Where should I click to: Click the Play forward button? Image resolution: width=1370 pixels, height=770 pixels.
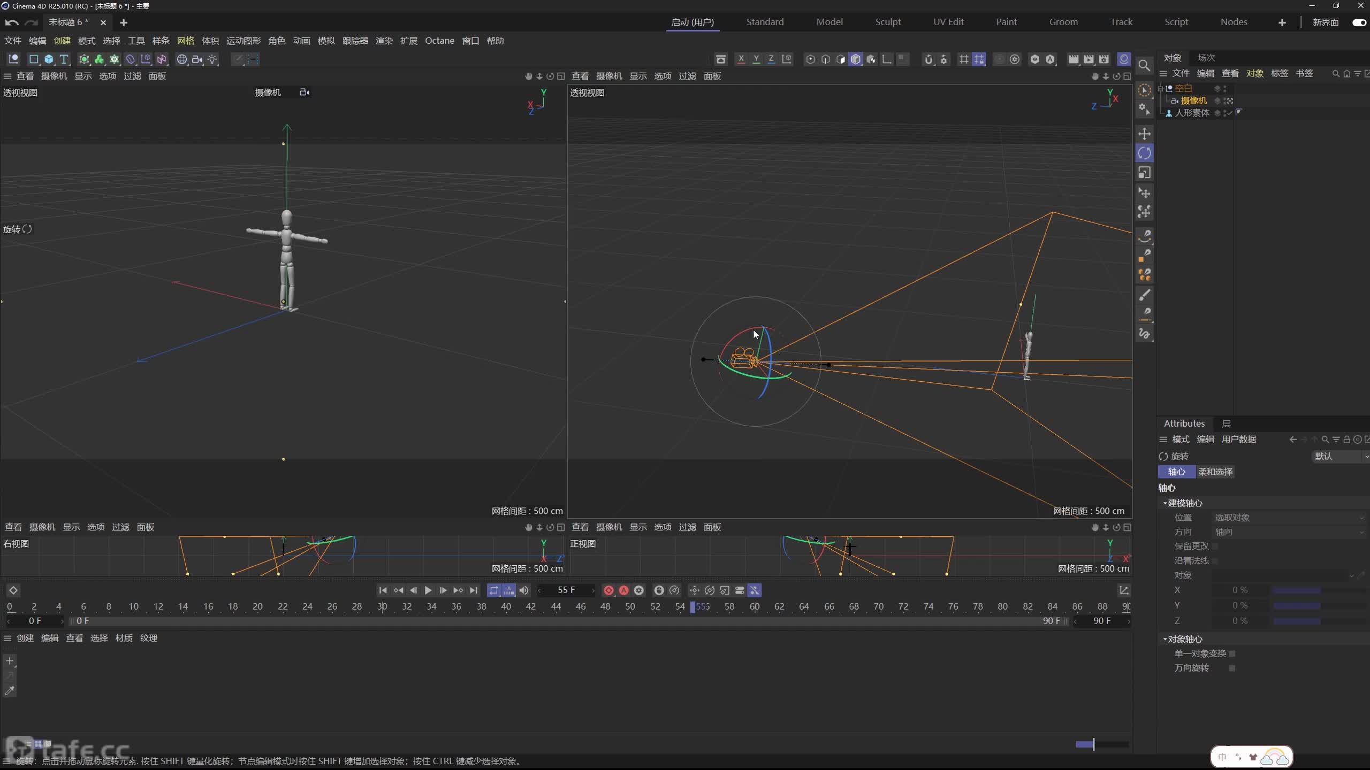point(428,590)
